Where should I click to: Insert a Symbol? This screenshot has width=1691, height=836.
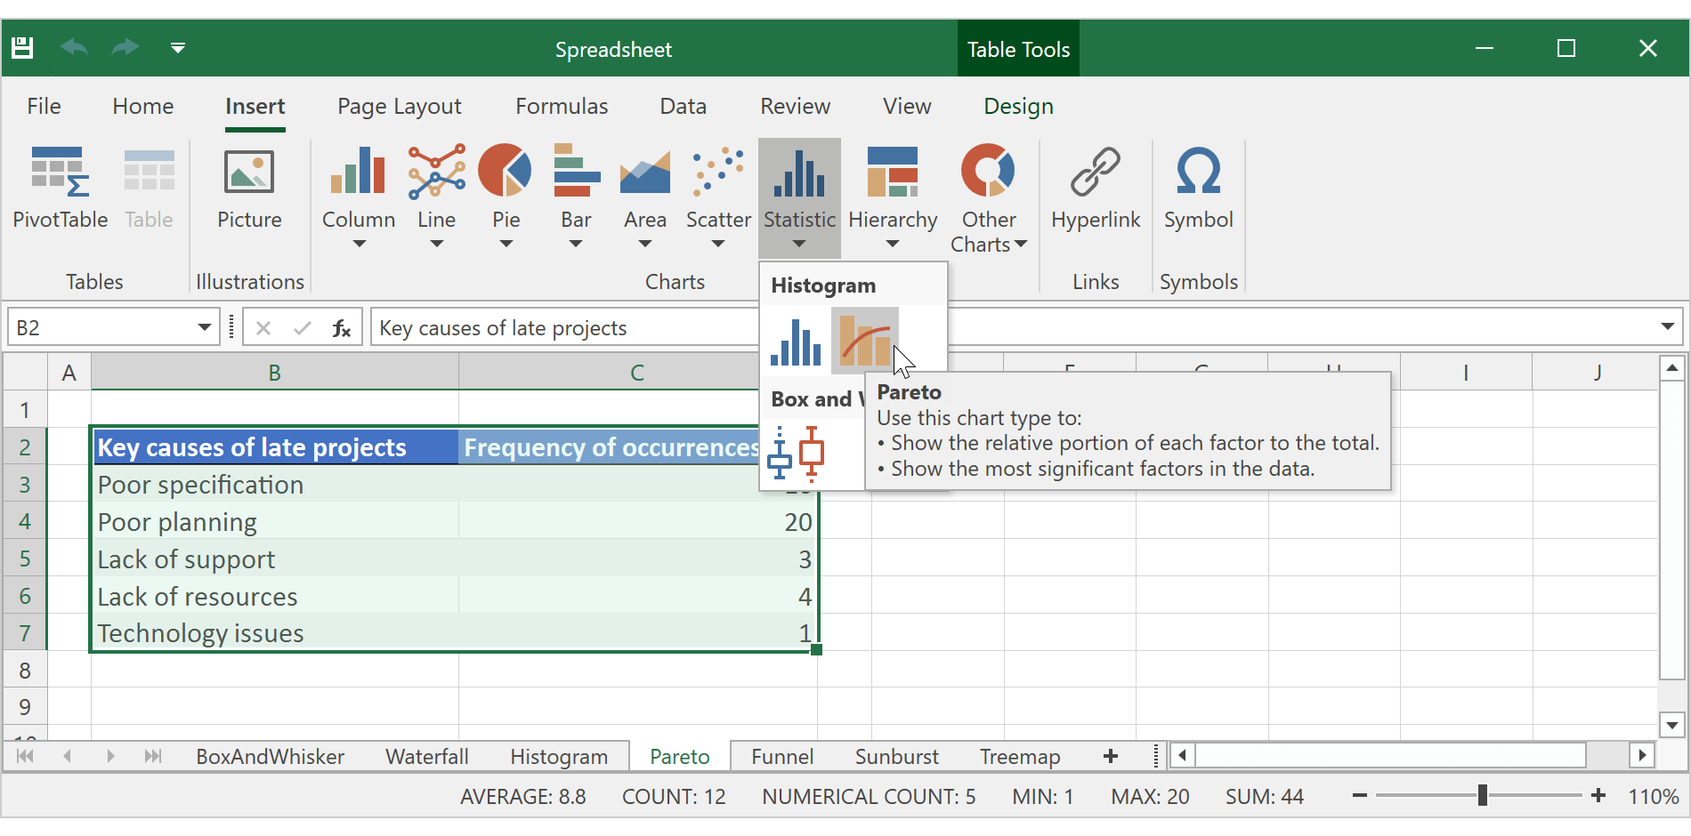[1198, 189]
